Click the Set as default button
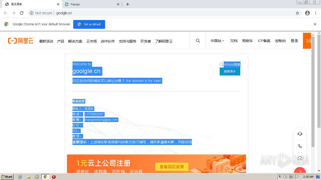Viewport: 321px width, 180px height. tap(89, 24)
